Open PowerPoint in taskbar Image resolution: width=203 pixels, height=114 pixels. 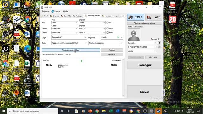point(90,111)
